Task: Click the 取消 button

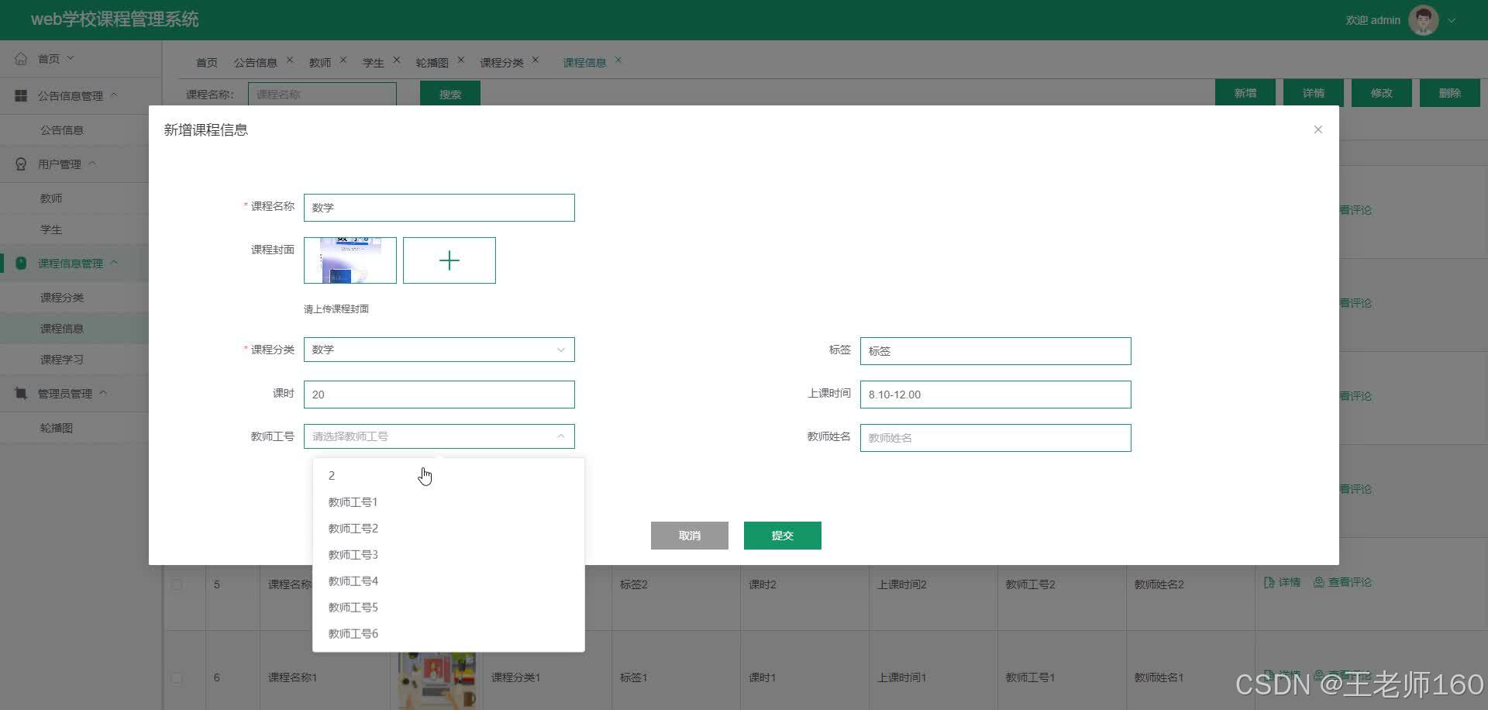Action: pos(690,536)
